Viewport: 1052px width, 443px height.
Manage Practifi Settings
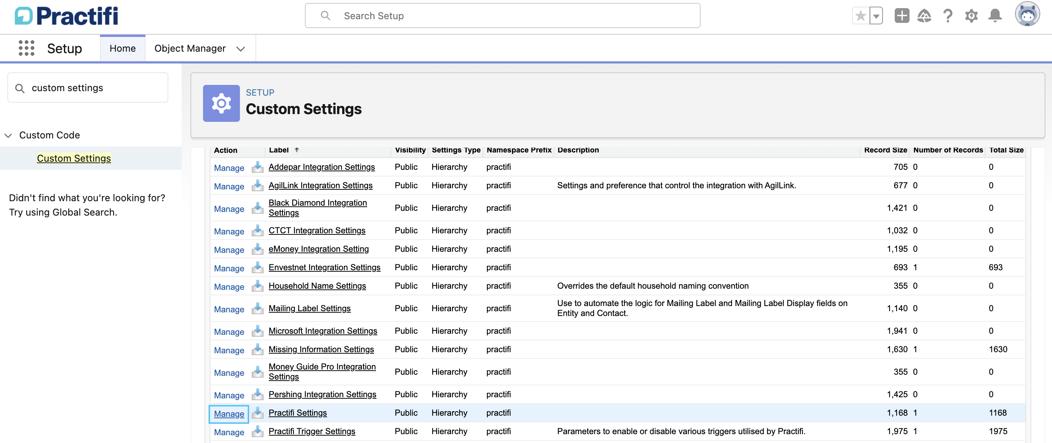(x=229, y=413)
